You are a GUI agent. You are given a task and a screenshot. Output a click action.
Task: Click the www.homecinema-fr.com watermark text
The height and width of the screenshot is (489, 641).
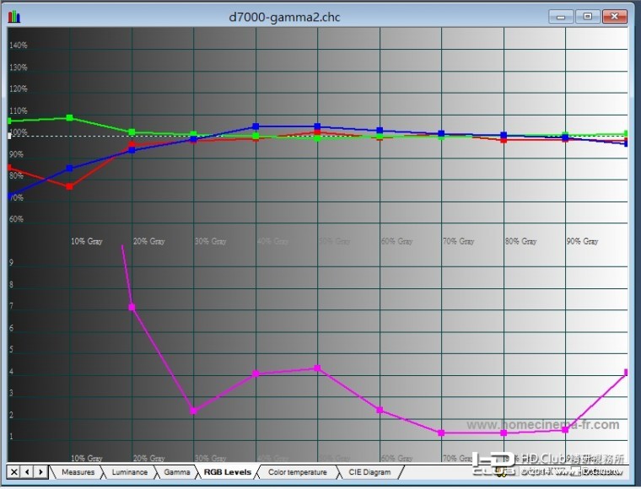(x=542, y=425)
